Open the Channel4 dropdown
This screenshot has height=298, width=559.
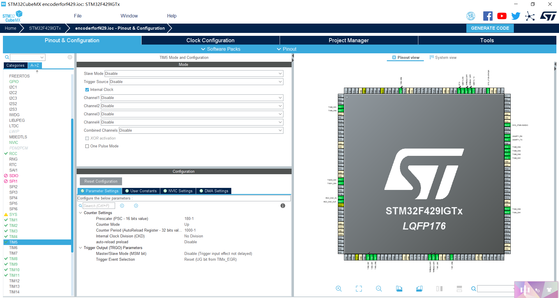click(192, 122)
